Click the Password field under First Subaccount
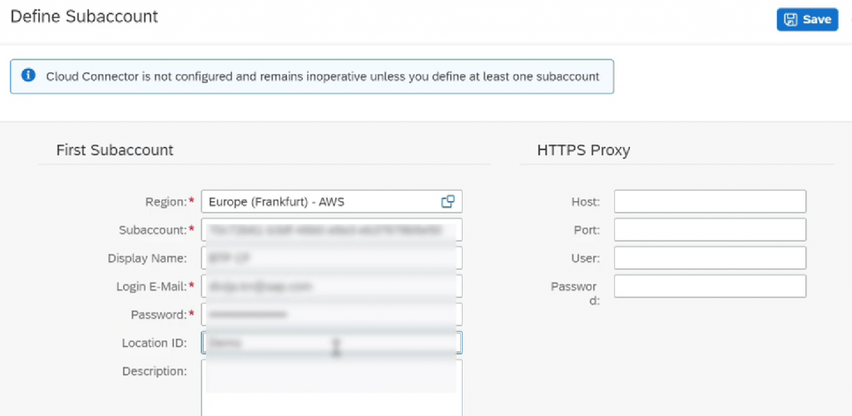The height and width of the screenshot is (416, 852). pyautogui.click(x=331, y=315)
